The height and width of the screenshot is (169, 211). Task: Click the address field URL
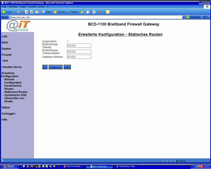[x=21, y=17]
